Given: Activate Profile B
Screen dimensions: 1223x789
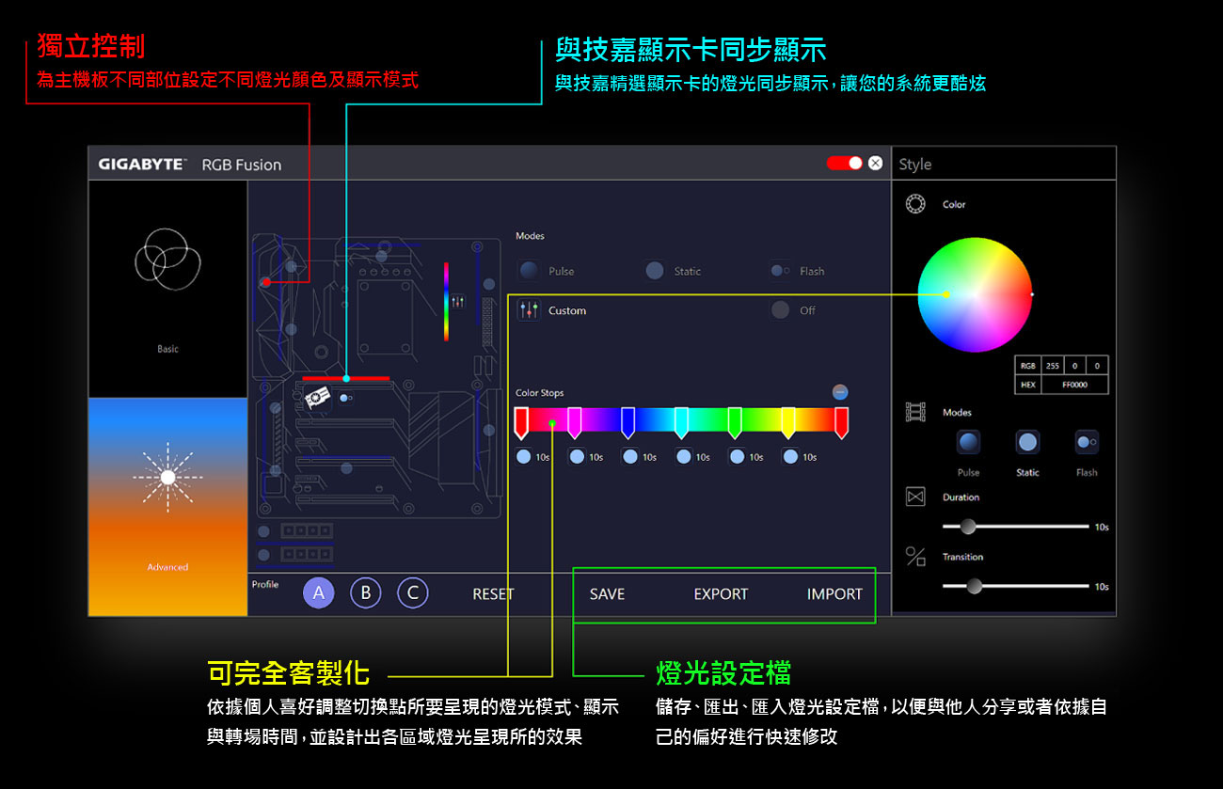Looking at the screenshot, I should 366,592.
